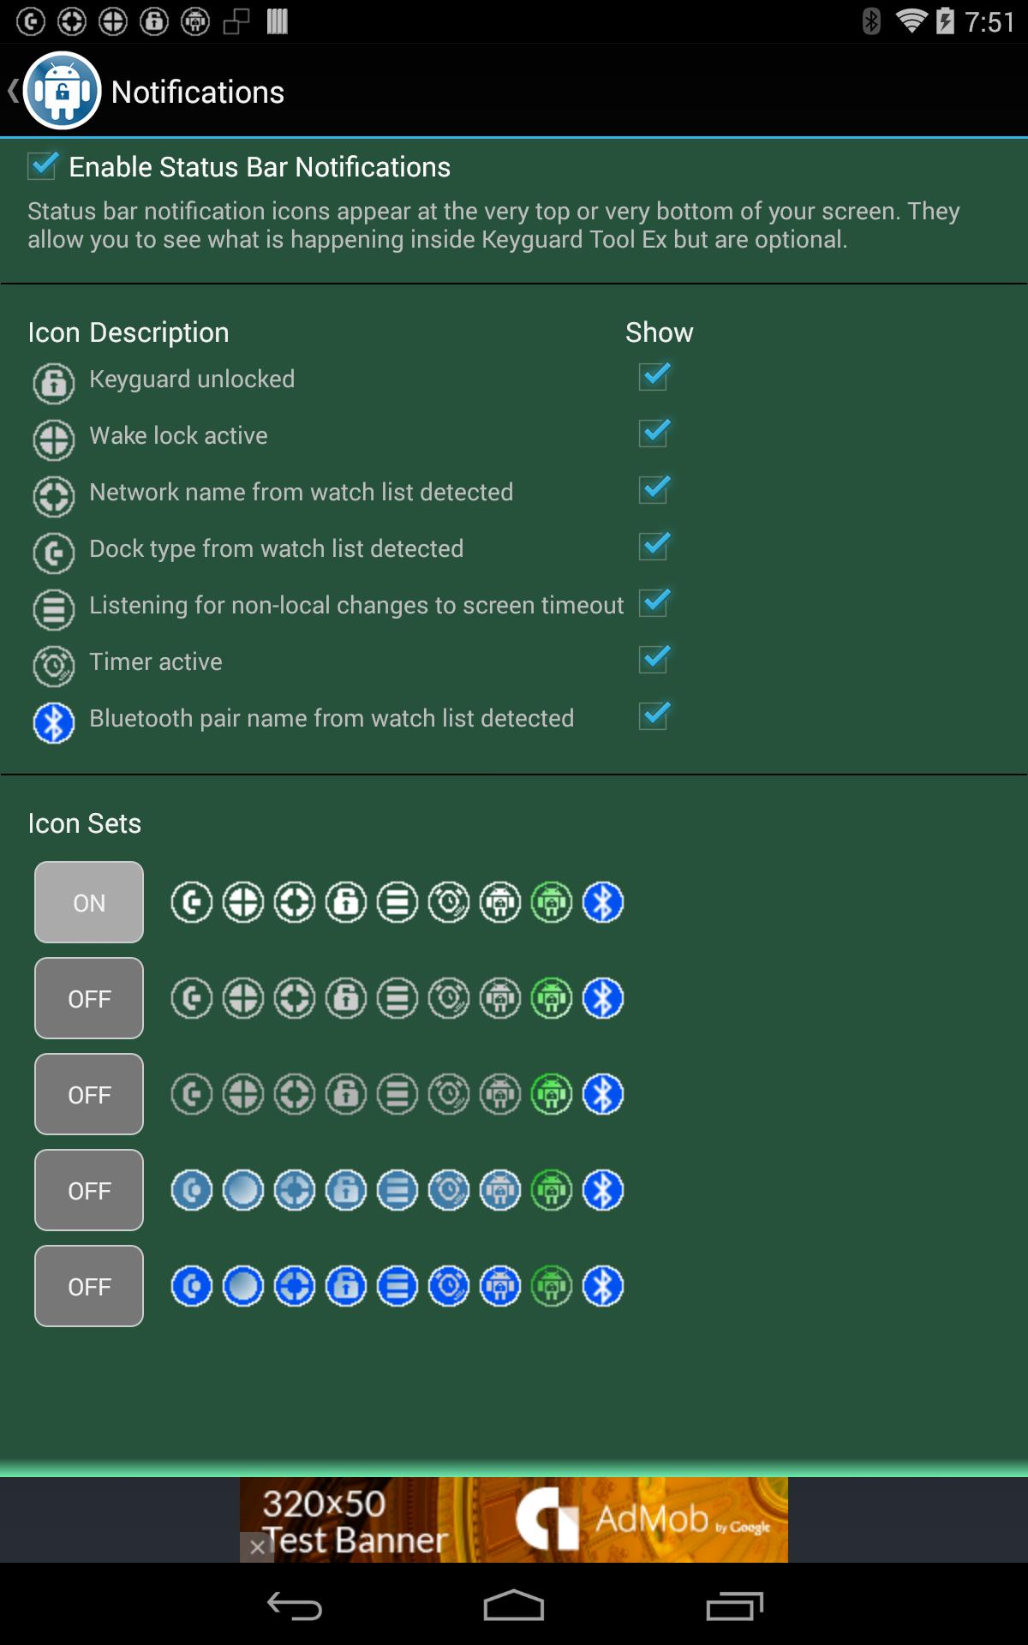Click the screen timeout listening icon
This screenshot has width=1028, height=1645.
click(53, 609)
